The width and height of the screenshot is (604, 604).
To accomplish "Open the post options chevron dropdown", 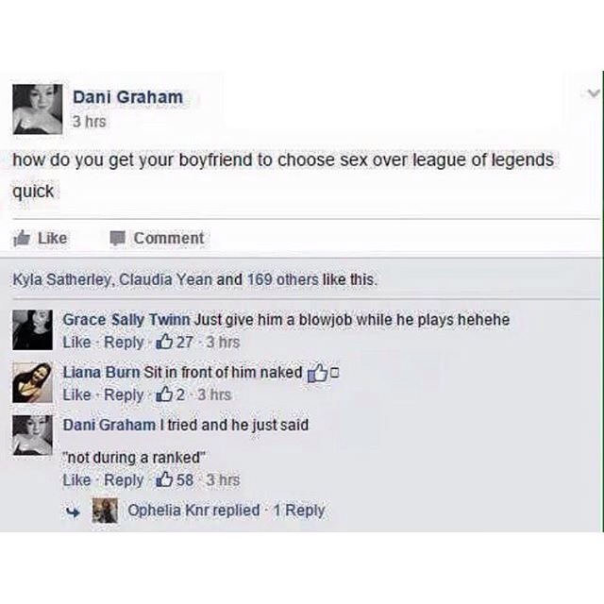I will point(593,93).
